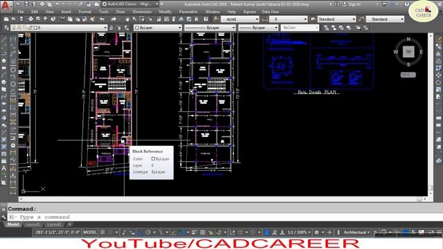The image size is (443, 249).
Task: Click the Text Style icon
Action: point(216,19)
